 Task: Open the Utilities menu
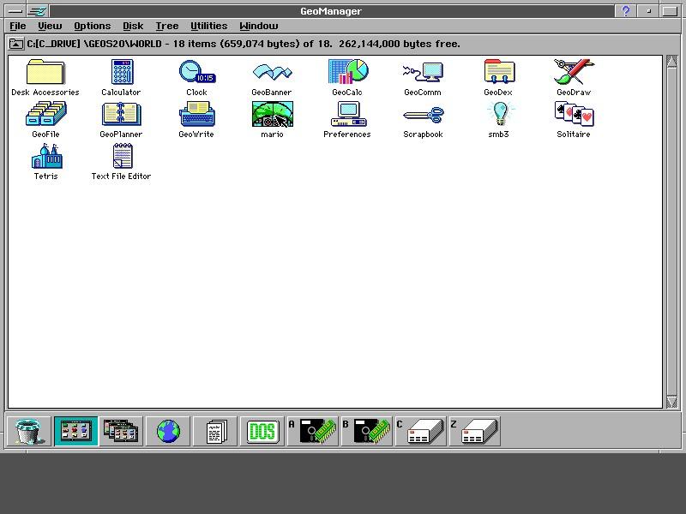click(x=208, y=27)
